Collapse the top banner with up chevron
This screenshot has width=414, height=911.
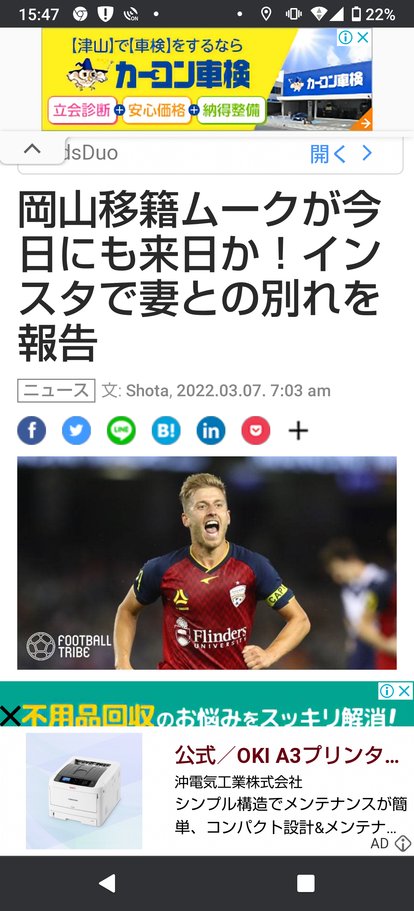32,149
